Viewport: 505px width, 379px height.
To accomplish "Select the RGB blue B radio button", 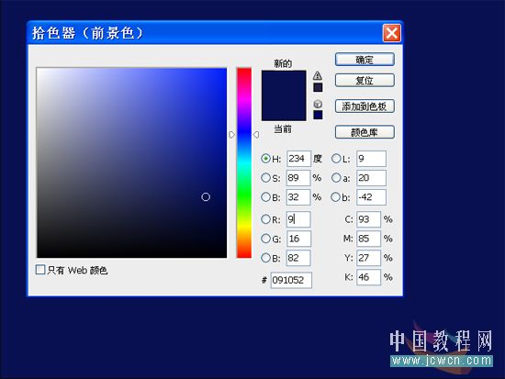I will click(x=265, y=258).
